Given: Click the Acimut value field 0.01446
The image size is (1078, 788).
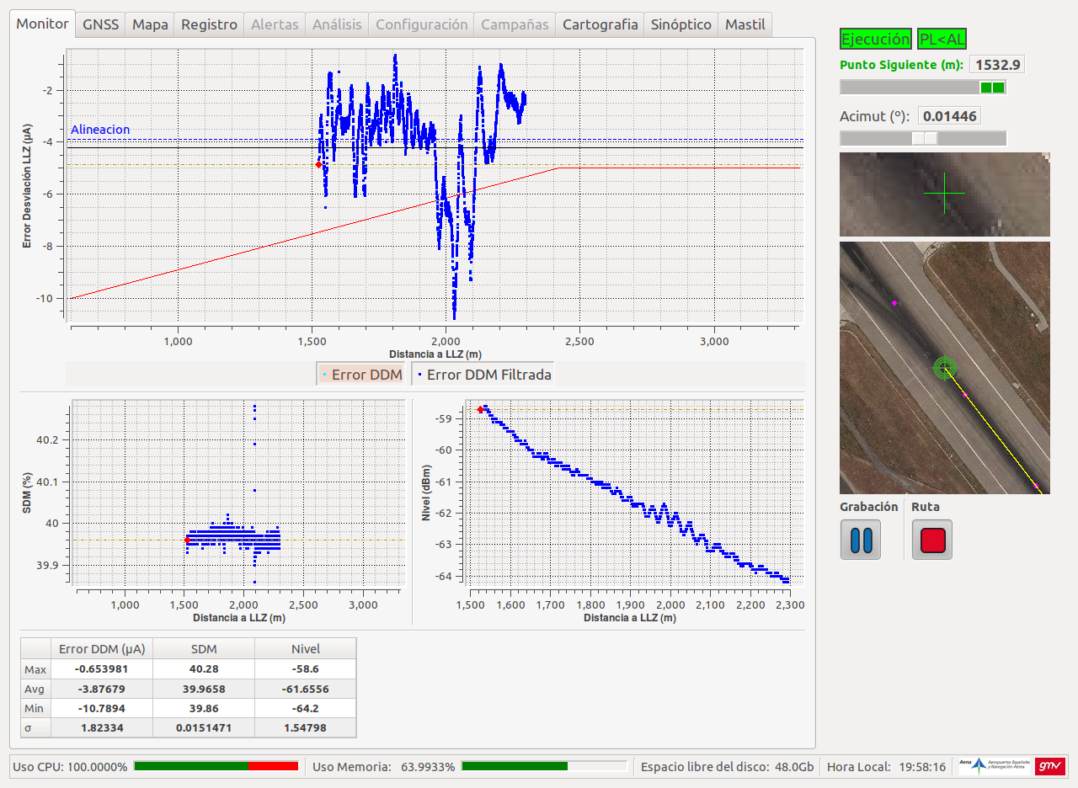Looking at the screenshot, I should click(949, 116).
